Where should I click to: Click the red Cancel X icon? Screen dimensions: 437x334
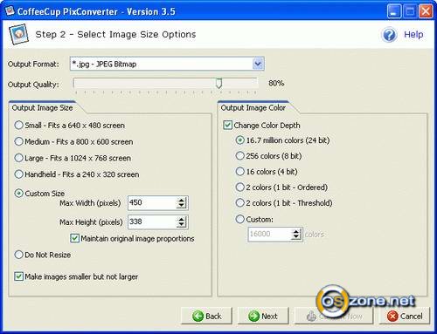tap(392, 316)
